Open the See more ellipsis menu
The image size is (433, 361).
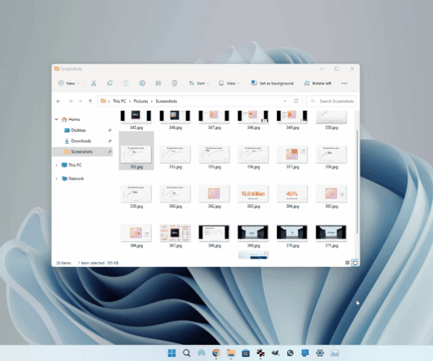click(x=345, y=83)
